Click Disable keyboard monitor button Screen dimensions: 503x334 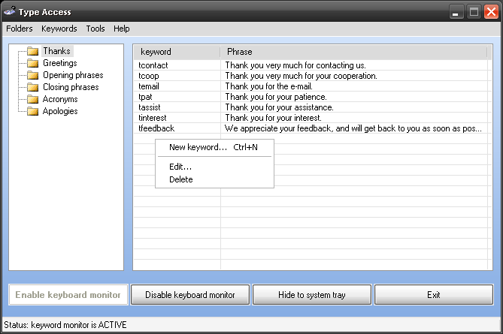point(190,295)
